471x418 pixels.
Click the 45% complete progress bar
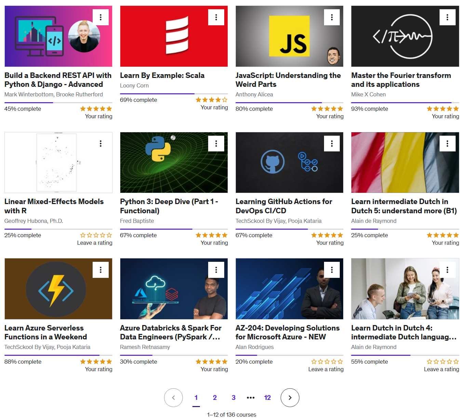click(58, 103)
